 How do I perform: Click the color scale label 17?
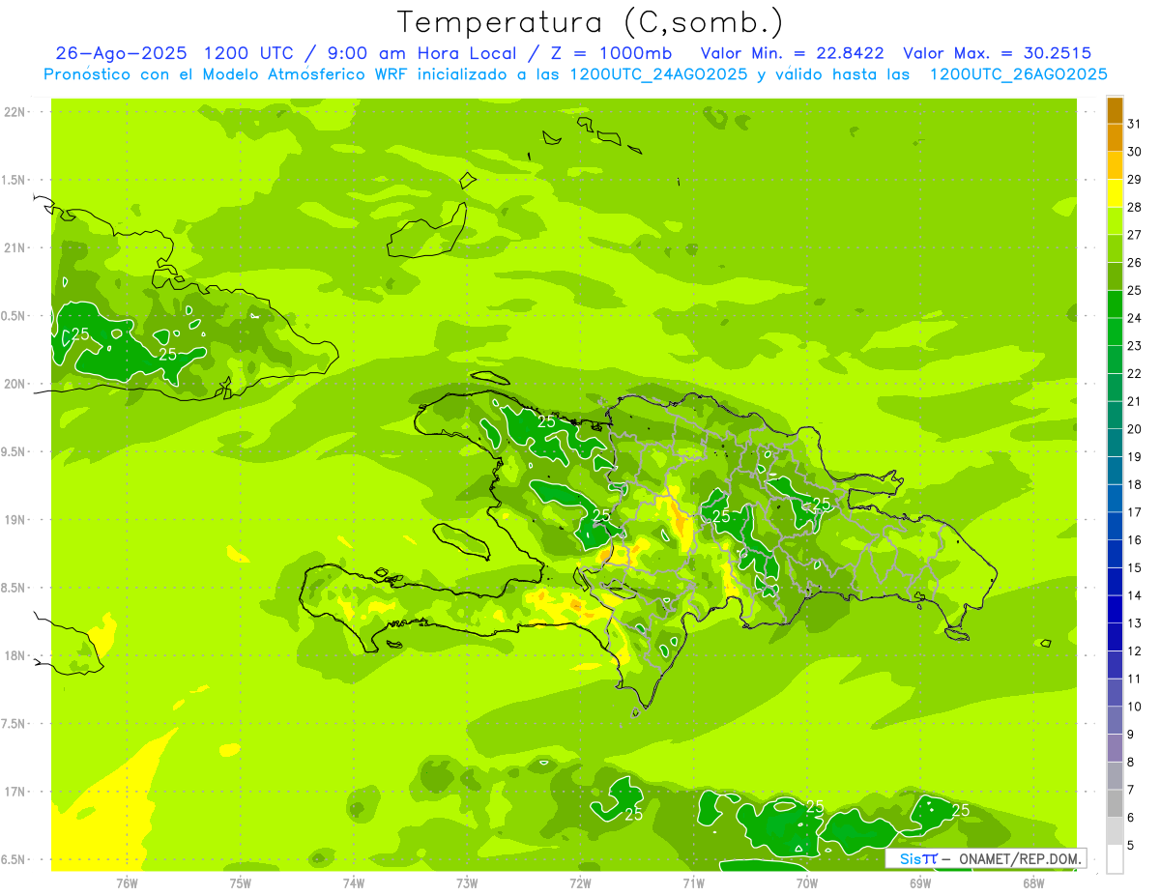tap(1135, 512)
